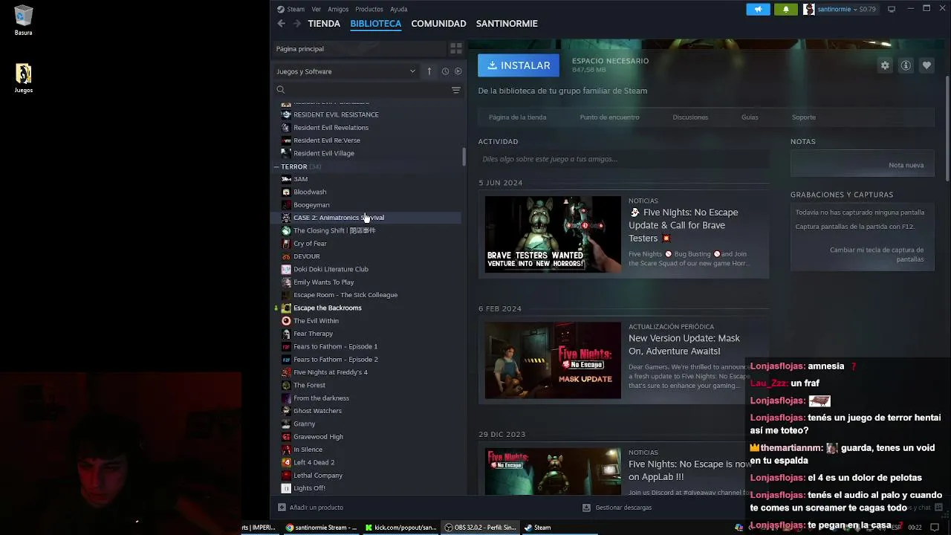951x535 pixels.
Task: Open Steam in the Windows taskbar
Action: point(538,528)
